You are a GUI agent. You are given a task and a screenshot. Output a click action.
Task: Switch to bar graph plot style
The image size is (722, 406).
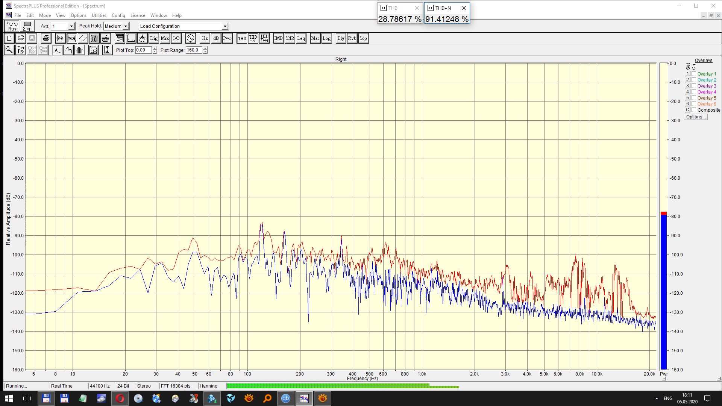click(x=80, y=50)
